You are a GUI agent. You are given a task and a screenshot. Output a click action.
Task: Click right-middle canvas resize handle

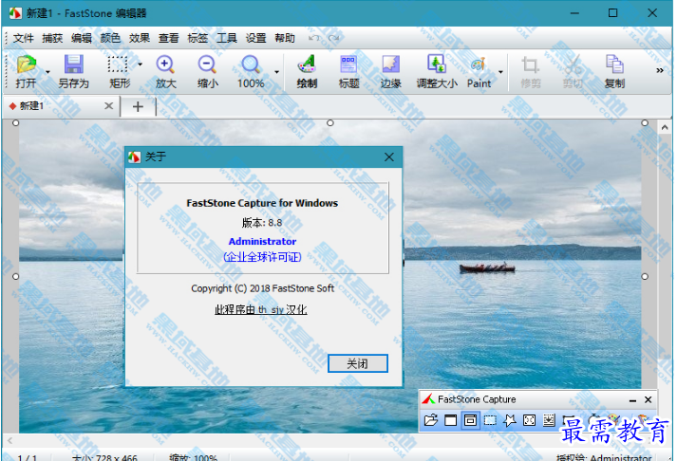point(645,276)
